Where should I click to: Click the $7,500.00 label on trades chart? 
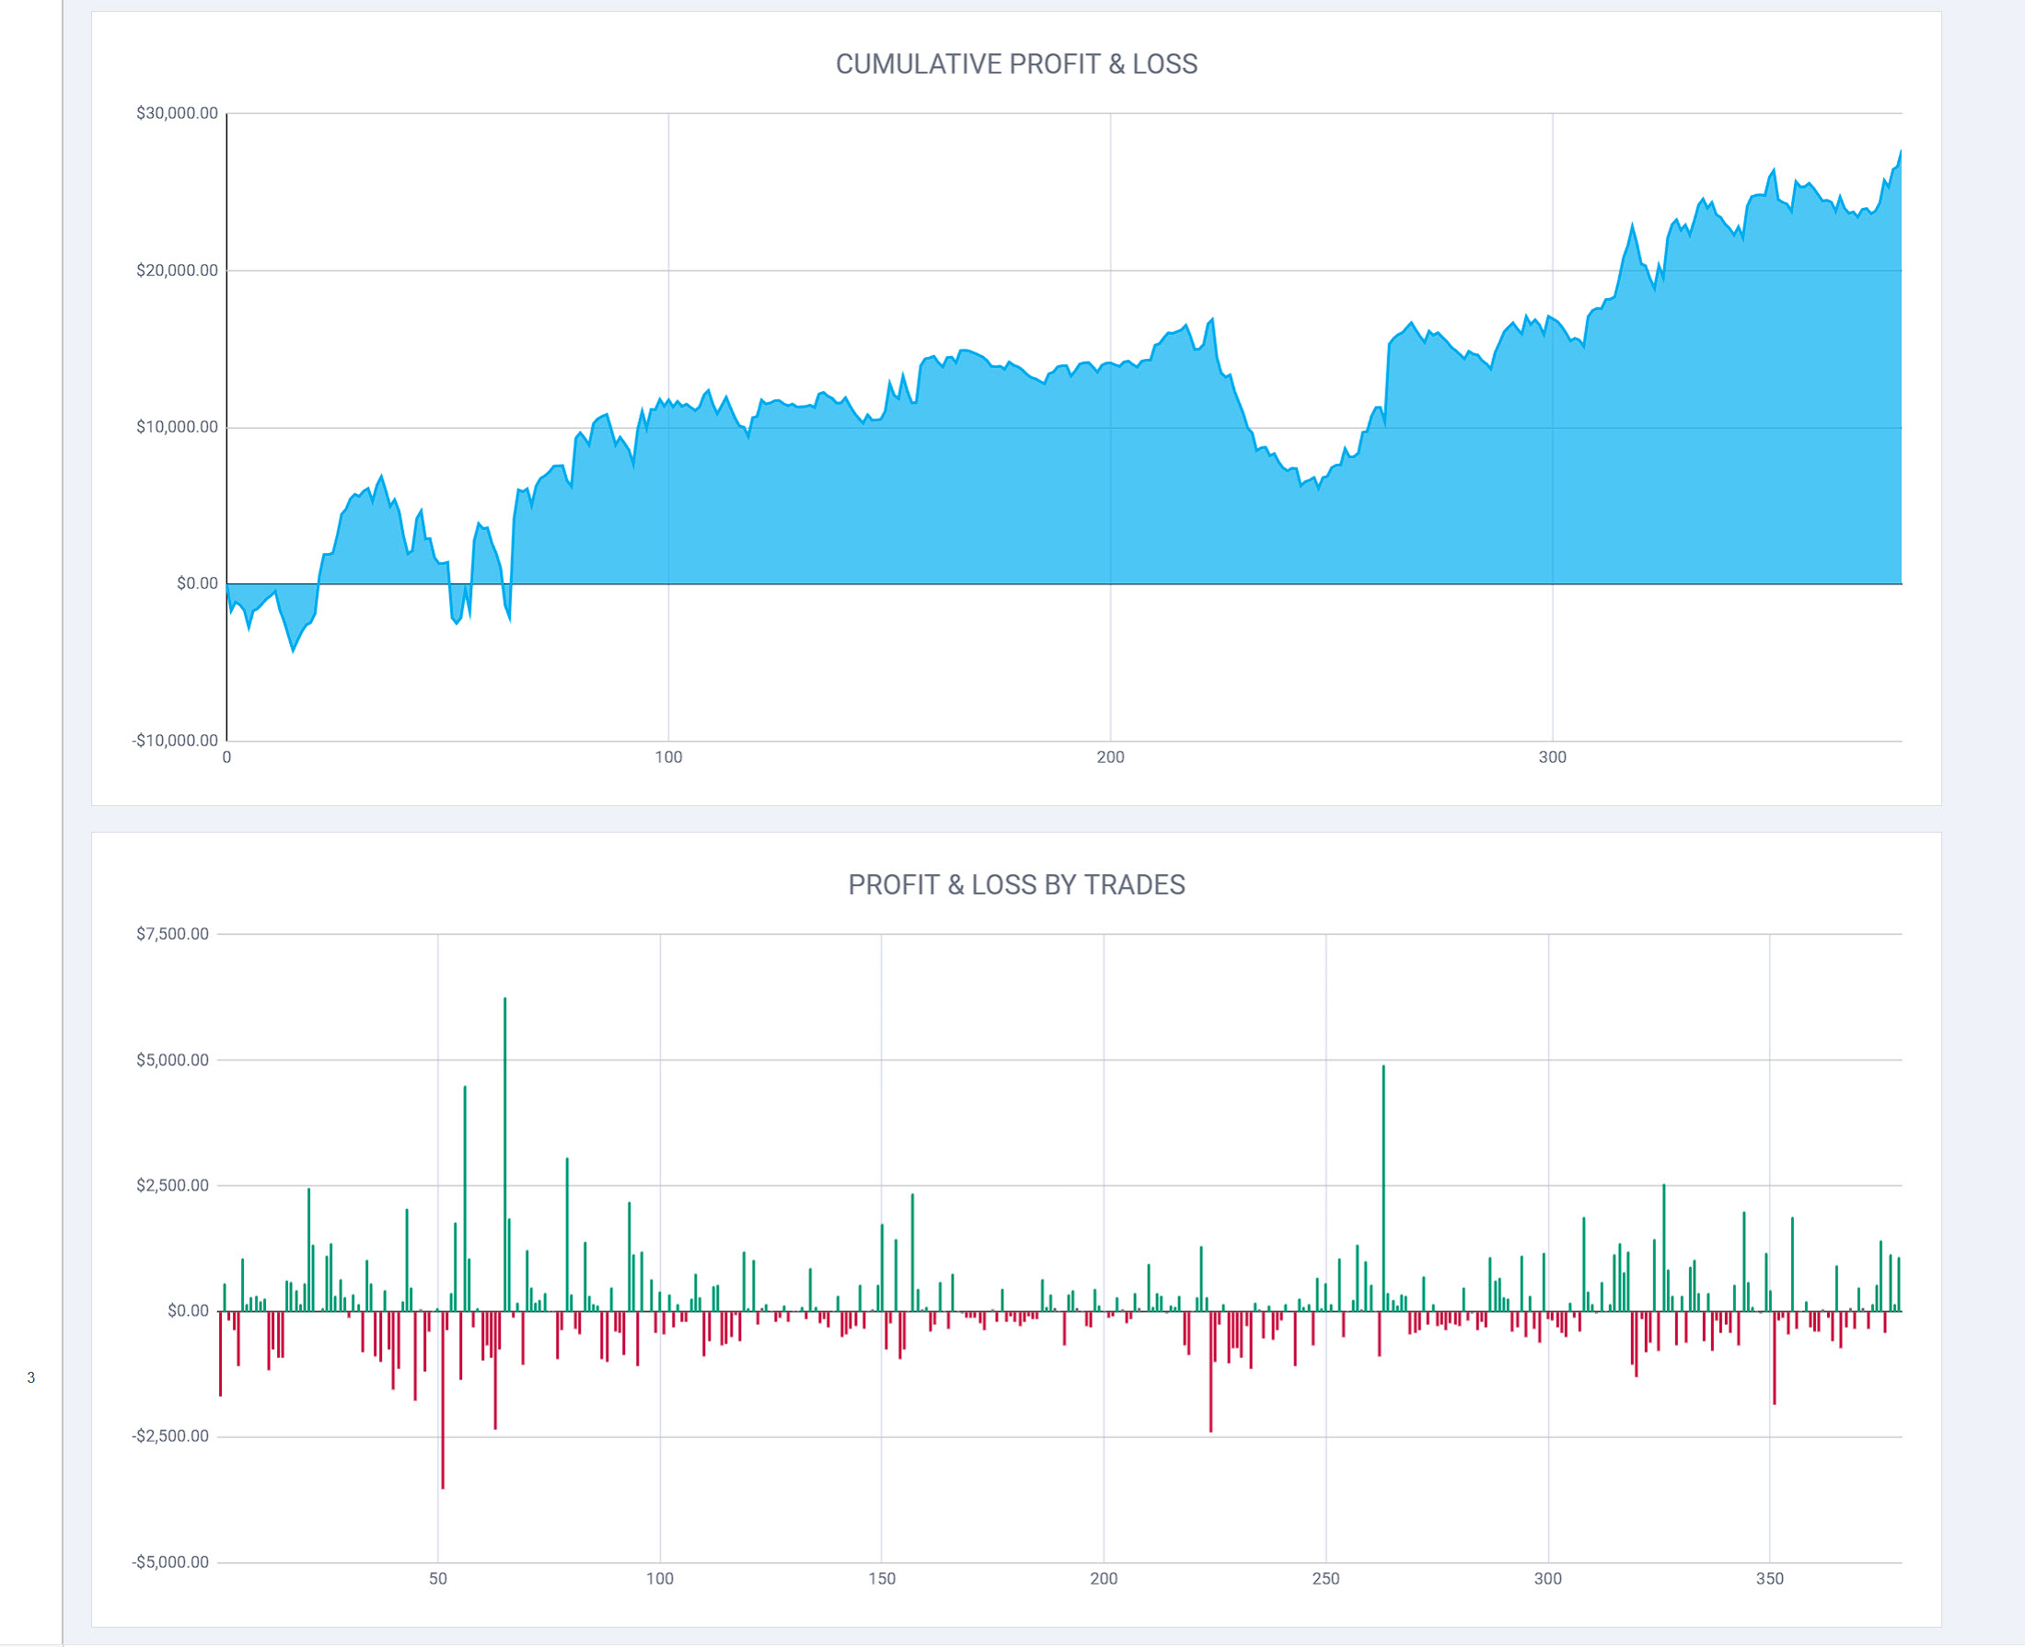[x=172, y=934]
